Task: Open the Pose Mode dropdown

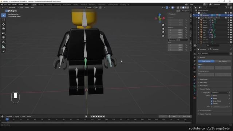Action: [12, 7]
